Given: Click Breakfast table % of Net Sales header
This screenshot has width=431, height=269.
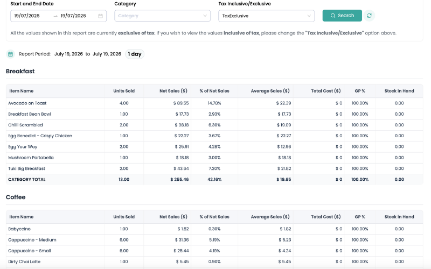Looking at the screenshot, I should (x=214, y=91).
